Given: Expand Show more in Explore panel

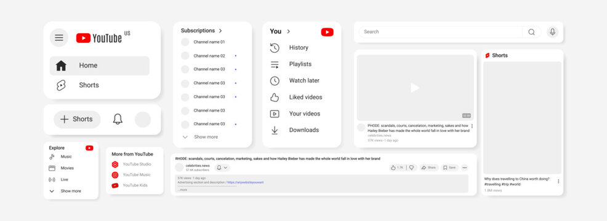Looking at the screenshot, I should (65, 191).
